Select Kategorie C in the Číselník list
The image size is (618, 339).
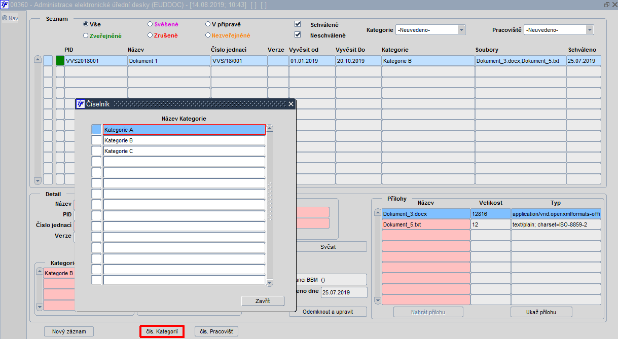(184, 151)
